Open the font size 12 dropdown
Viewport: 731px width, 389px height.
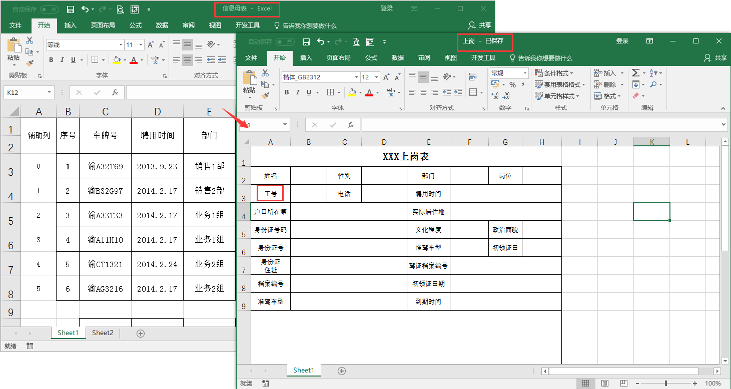(x=376, y=77)
